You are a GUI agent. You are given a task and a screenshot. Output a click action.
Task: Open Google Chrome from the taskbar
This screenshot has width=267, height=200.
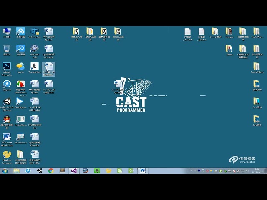[51, 171]
